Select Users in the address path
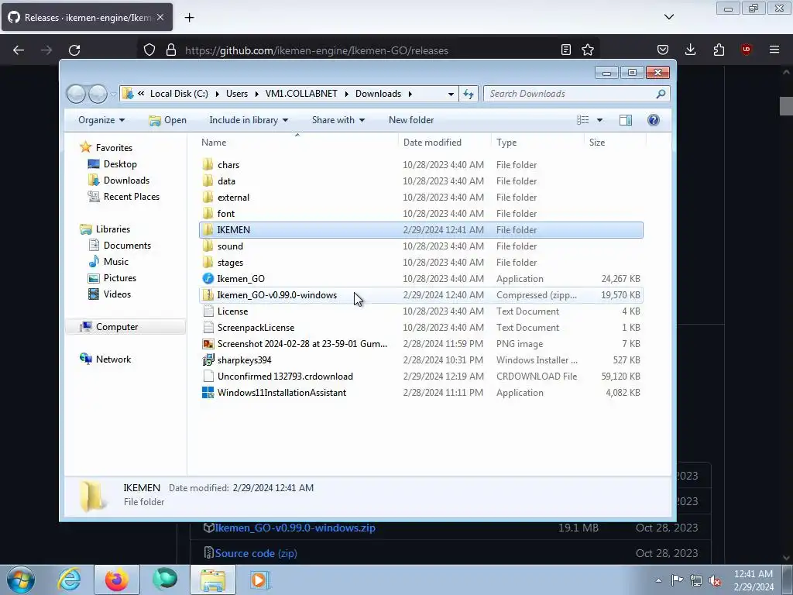 point(237,94)
